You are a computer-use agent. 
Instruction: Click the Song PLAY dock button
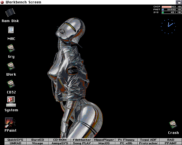pos(82,143)
